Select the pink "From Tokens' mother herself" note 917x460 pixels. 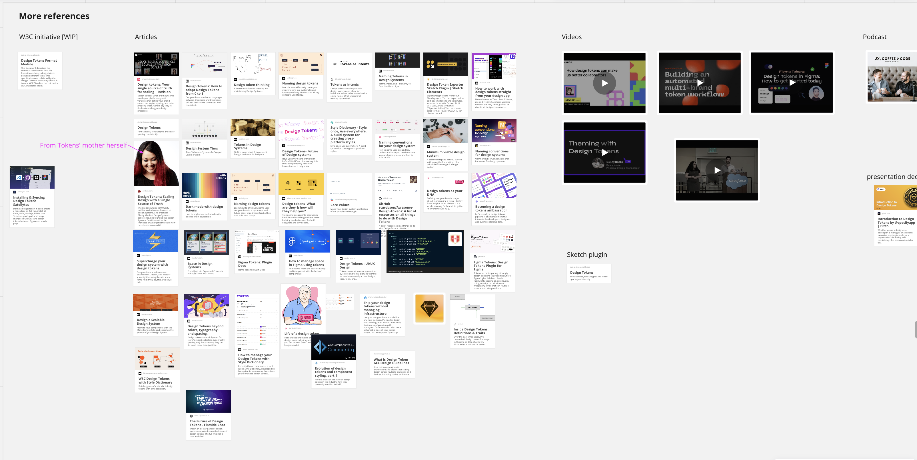pyautogui.click(x=83, y=145)
